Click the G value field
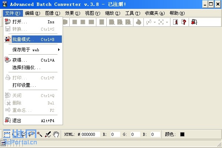This screenshot has height=148, width=222. click(x=135, y=134)
